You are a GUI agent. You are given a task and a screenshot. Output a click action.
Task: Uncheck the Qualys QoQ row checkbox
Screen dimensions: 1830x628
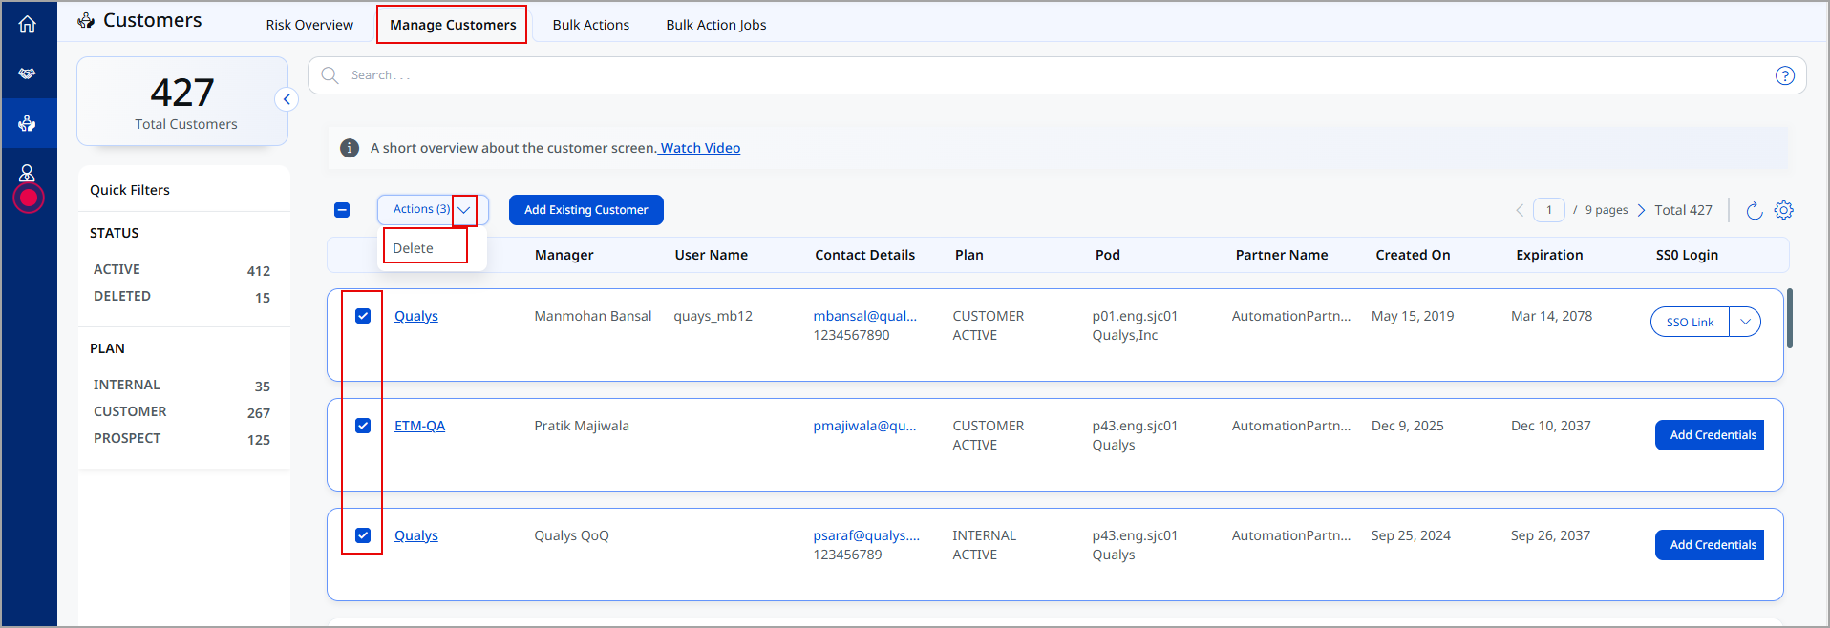[x=363, y=535]
